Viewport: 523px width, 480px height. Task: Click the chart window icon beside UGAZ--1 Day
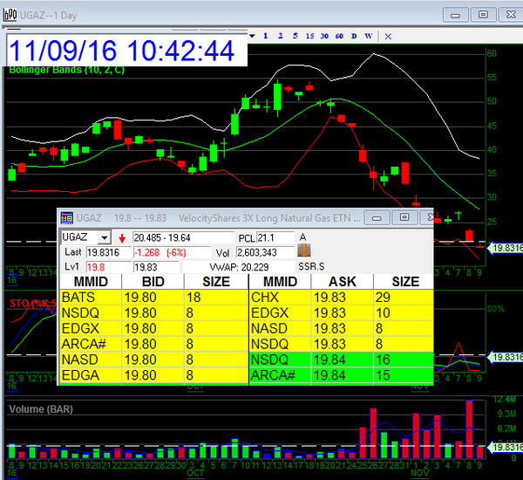[x=11, y=14]
